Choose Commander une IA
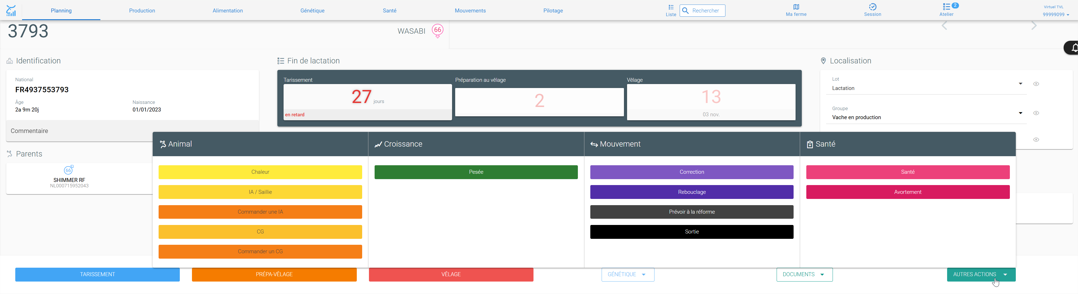This screenshot has width=1078, height=294. point(260,212)
